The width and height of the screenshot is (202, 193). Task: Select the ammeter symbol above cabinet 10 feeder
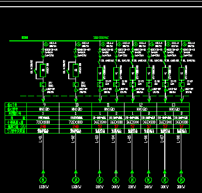(x=79, y=44)
